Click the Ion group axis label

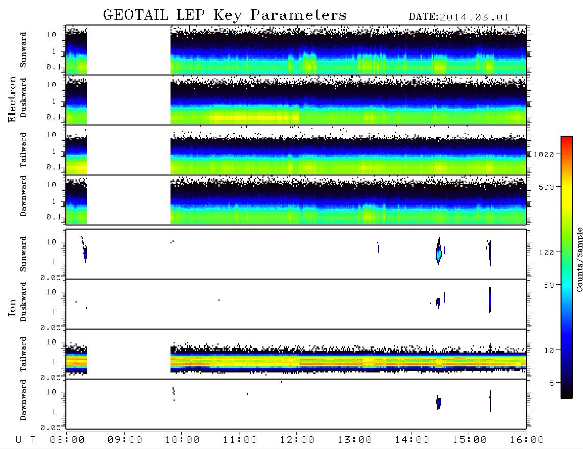point(12,307)
